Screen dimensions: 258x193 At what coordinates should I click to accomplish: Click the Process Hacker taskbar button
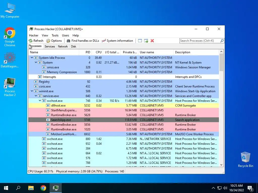tap(56, 188)
